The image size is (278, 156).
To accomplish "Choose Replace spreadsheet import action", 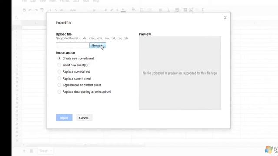I will pos(59,71).
